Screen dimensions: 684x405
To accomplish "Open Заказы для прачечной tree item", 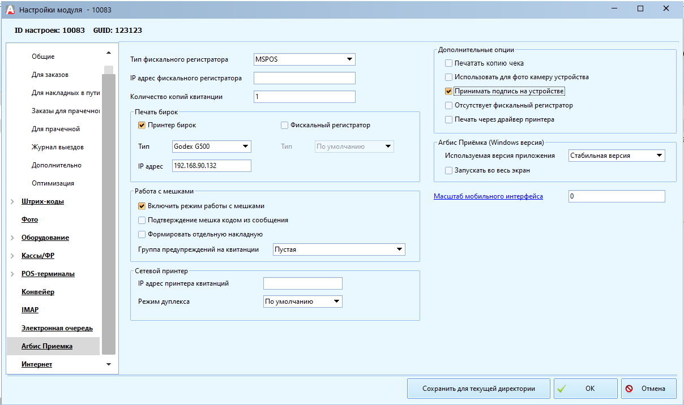I will point(66,111).
